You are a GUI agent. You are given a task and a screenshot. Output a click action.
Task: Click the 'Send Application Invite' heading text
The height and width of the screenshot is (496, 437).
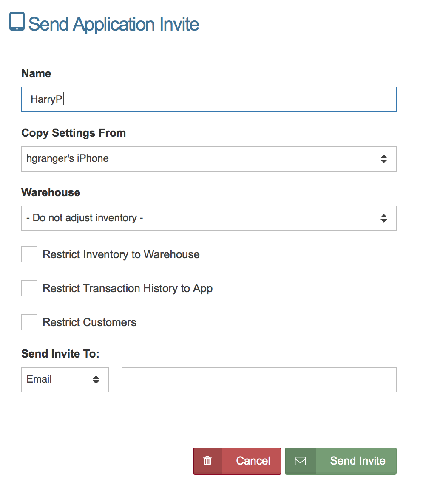[x=114, y=24]
